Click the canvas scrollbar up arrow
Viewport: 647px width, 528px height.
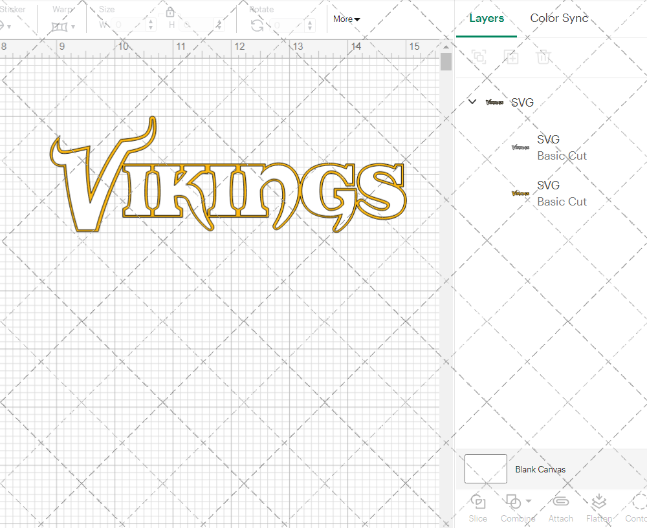(x=446, y=47)
